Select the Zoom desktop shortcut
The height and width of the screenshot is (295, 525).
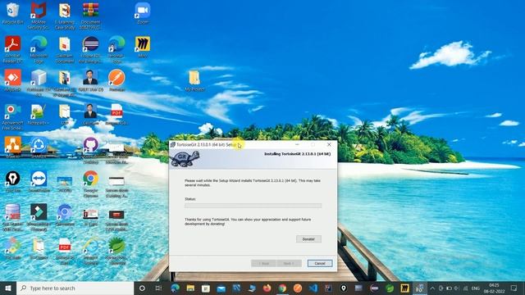143,13
